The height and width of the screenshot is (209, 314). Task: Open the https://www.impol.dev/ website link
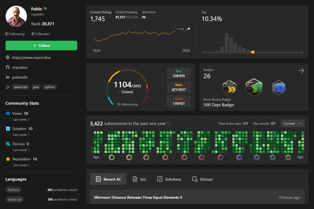coord(31,57)
